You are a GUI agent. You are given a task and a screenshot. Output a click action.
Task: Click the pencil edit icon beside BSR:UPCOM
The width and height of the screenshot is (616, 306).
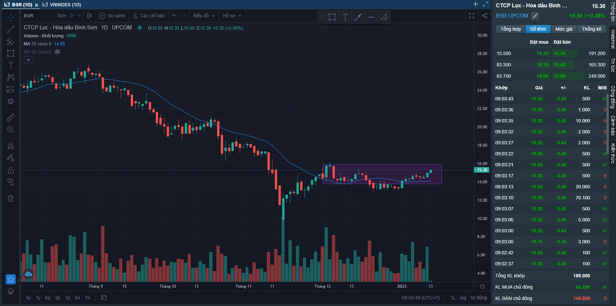pos(535,16)
